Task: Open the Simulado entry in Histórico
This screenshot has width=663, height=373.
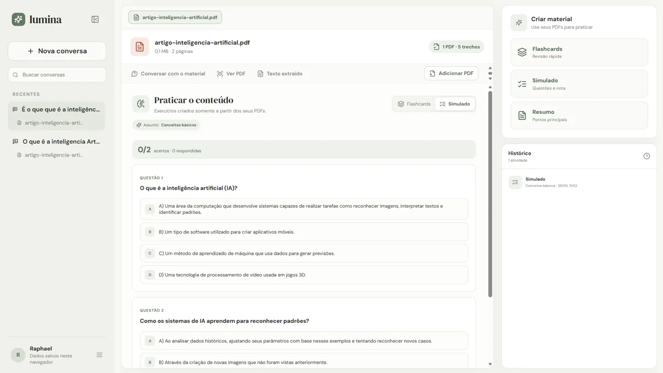Action: [x=579, y=182]
